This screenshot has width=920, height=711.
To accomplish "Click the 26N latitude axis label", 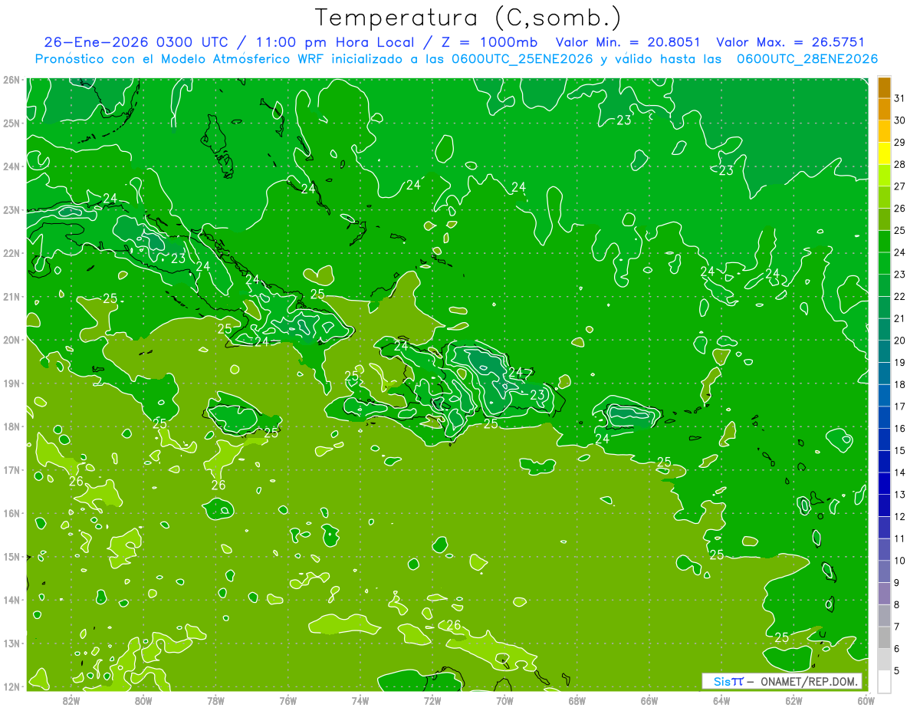I will click(x=11, y=79).
